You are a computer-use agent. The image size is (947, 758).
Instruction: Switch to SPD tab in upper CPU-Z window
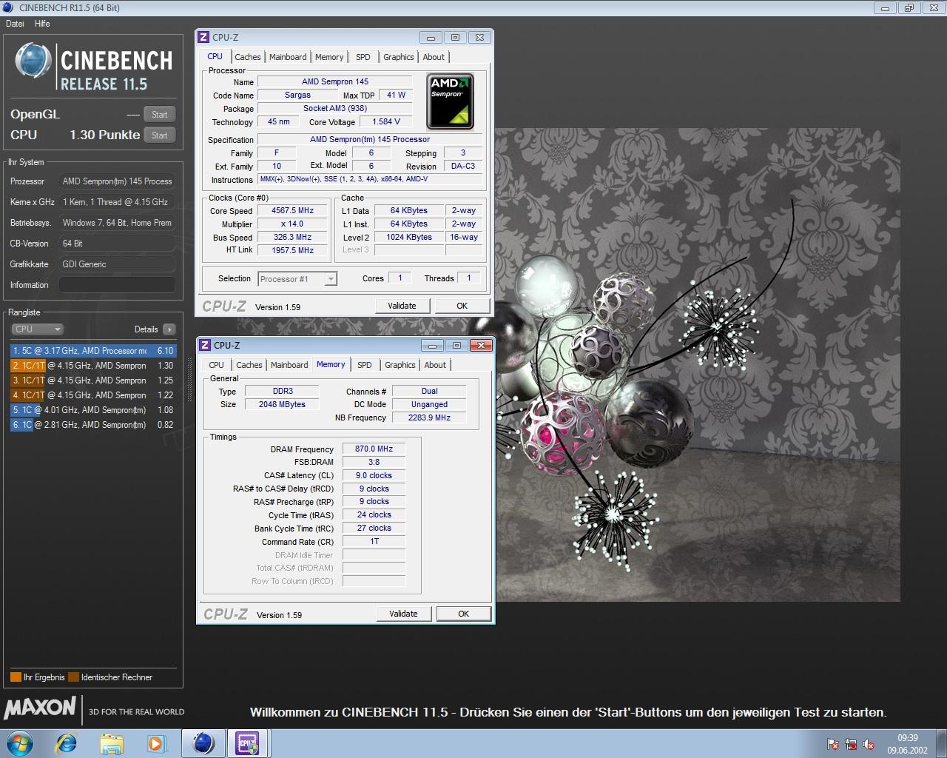[x=363, y=57]
